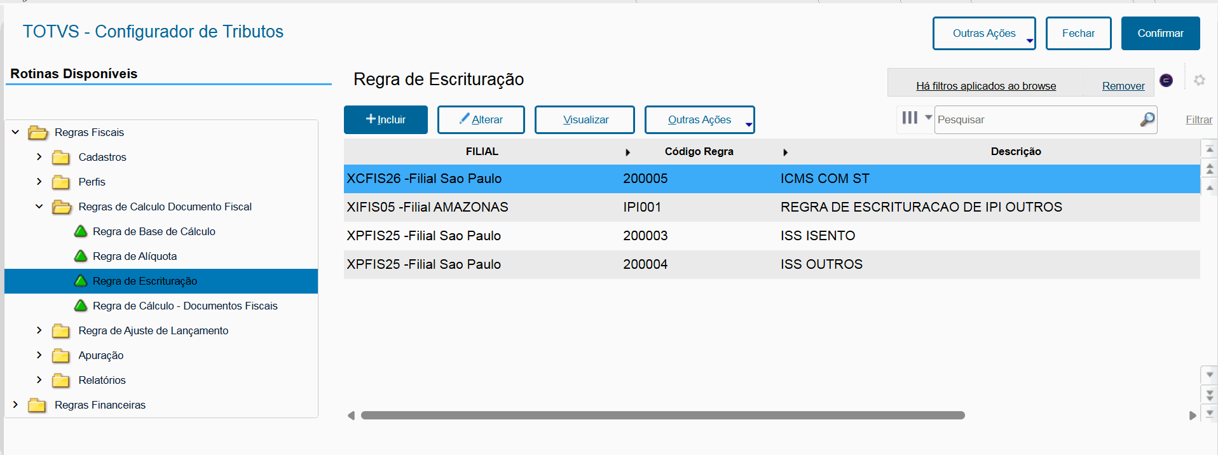Click the horizontal scrollbar under the grid
The width and height of the screenshot is (1218, 455).
click(x=662, y=416)
